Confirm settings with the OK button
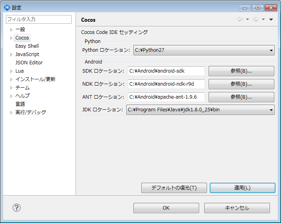This screenshot has width=281, height=223. tap(166, 208)
